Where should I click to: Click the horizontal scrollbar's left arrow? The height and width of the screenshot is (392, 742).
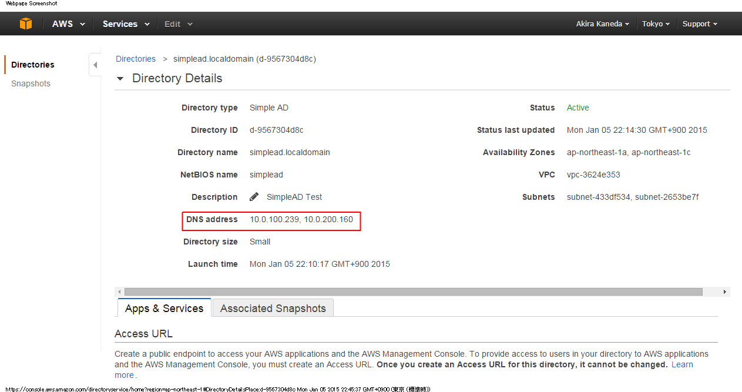tap(120, 292)
